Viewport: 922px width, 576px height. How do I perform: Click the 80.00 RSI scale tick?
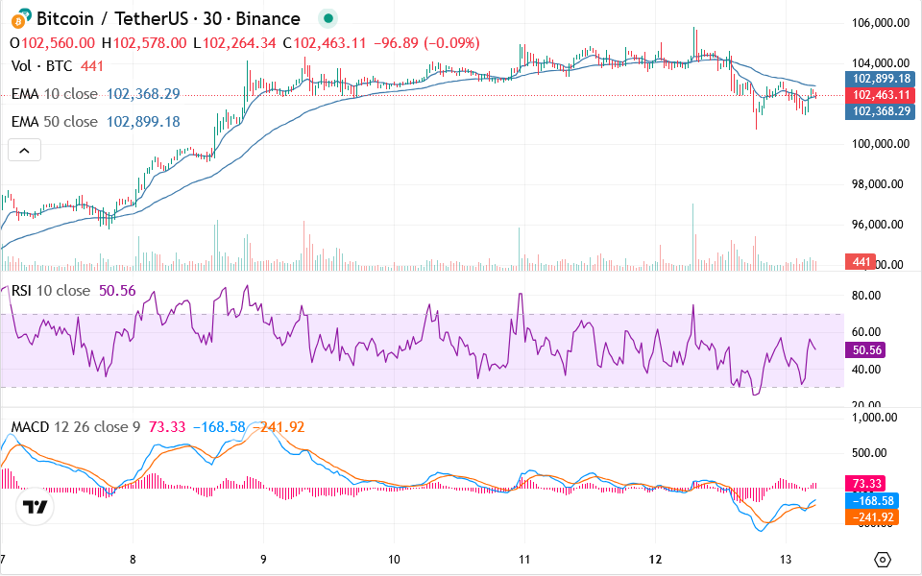tap(866, 295)
